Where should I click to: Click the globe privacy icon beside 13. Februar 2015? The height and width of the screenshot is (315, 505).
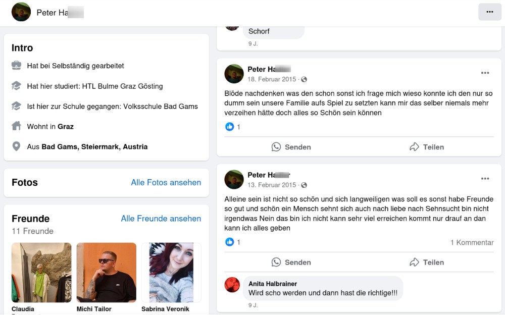(304, 185)
